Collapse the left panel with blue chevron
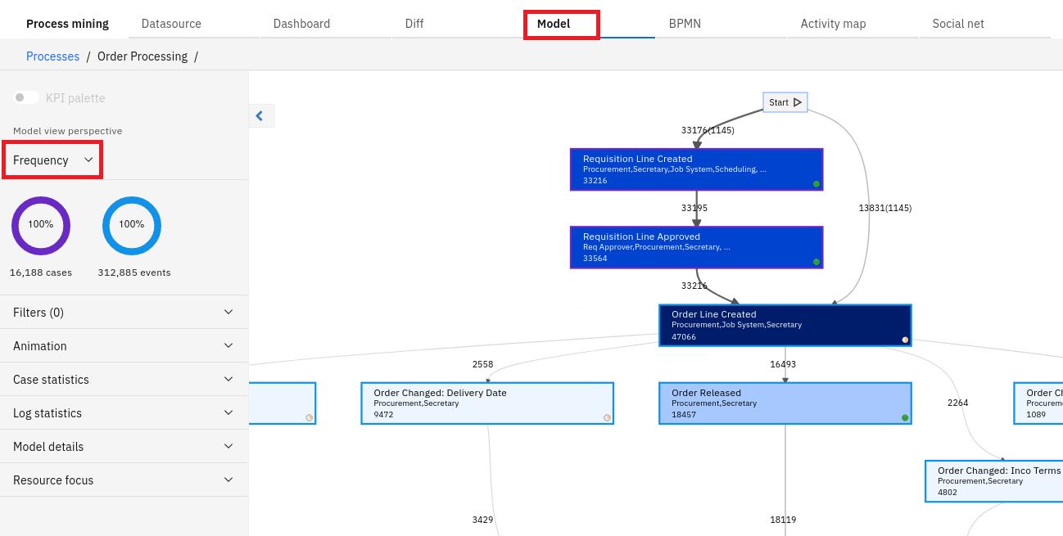This screenshot has width=1063, height=536. coord(261,115)
